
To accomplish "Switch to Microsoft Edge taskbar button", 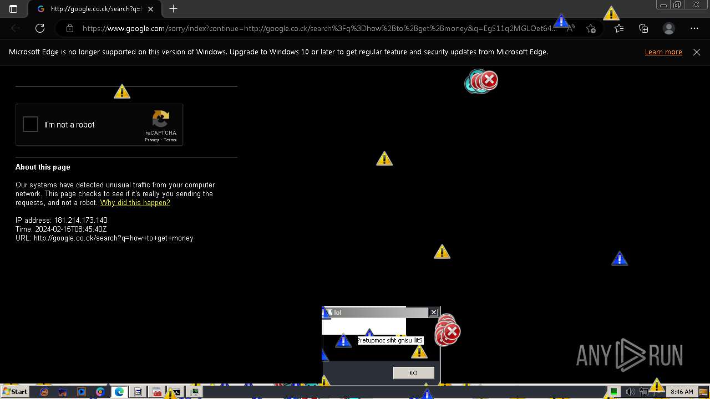I will click(119, 392).
